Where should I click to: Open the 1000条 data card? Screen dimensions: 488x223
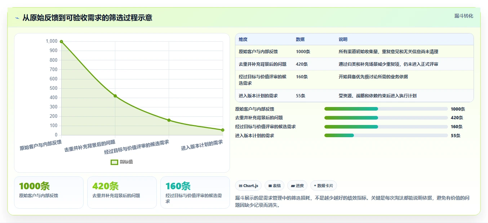tap(49, 192)
